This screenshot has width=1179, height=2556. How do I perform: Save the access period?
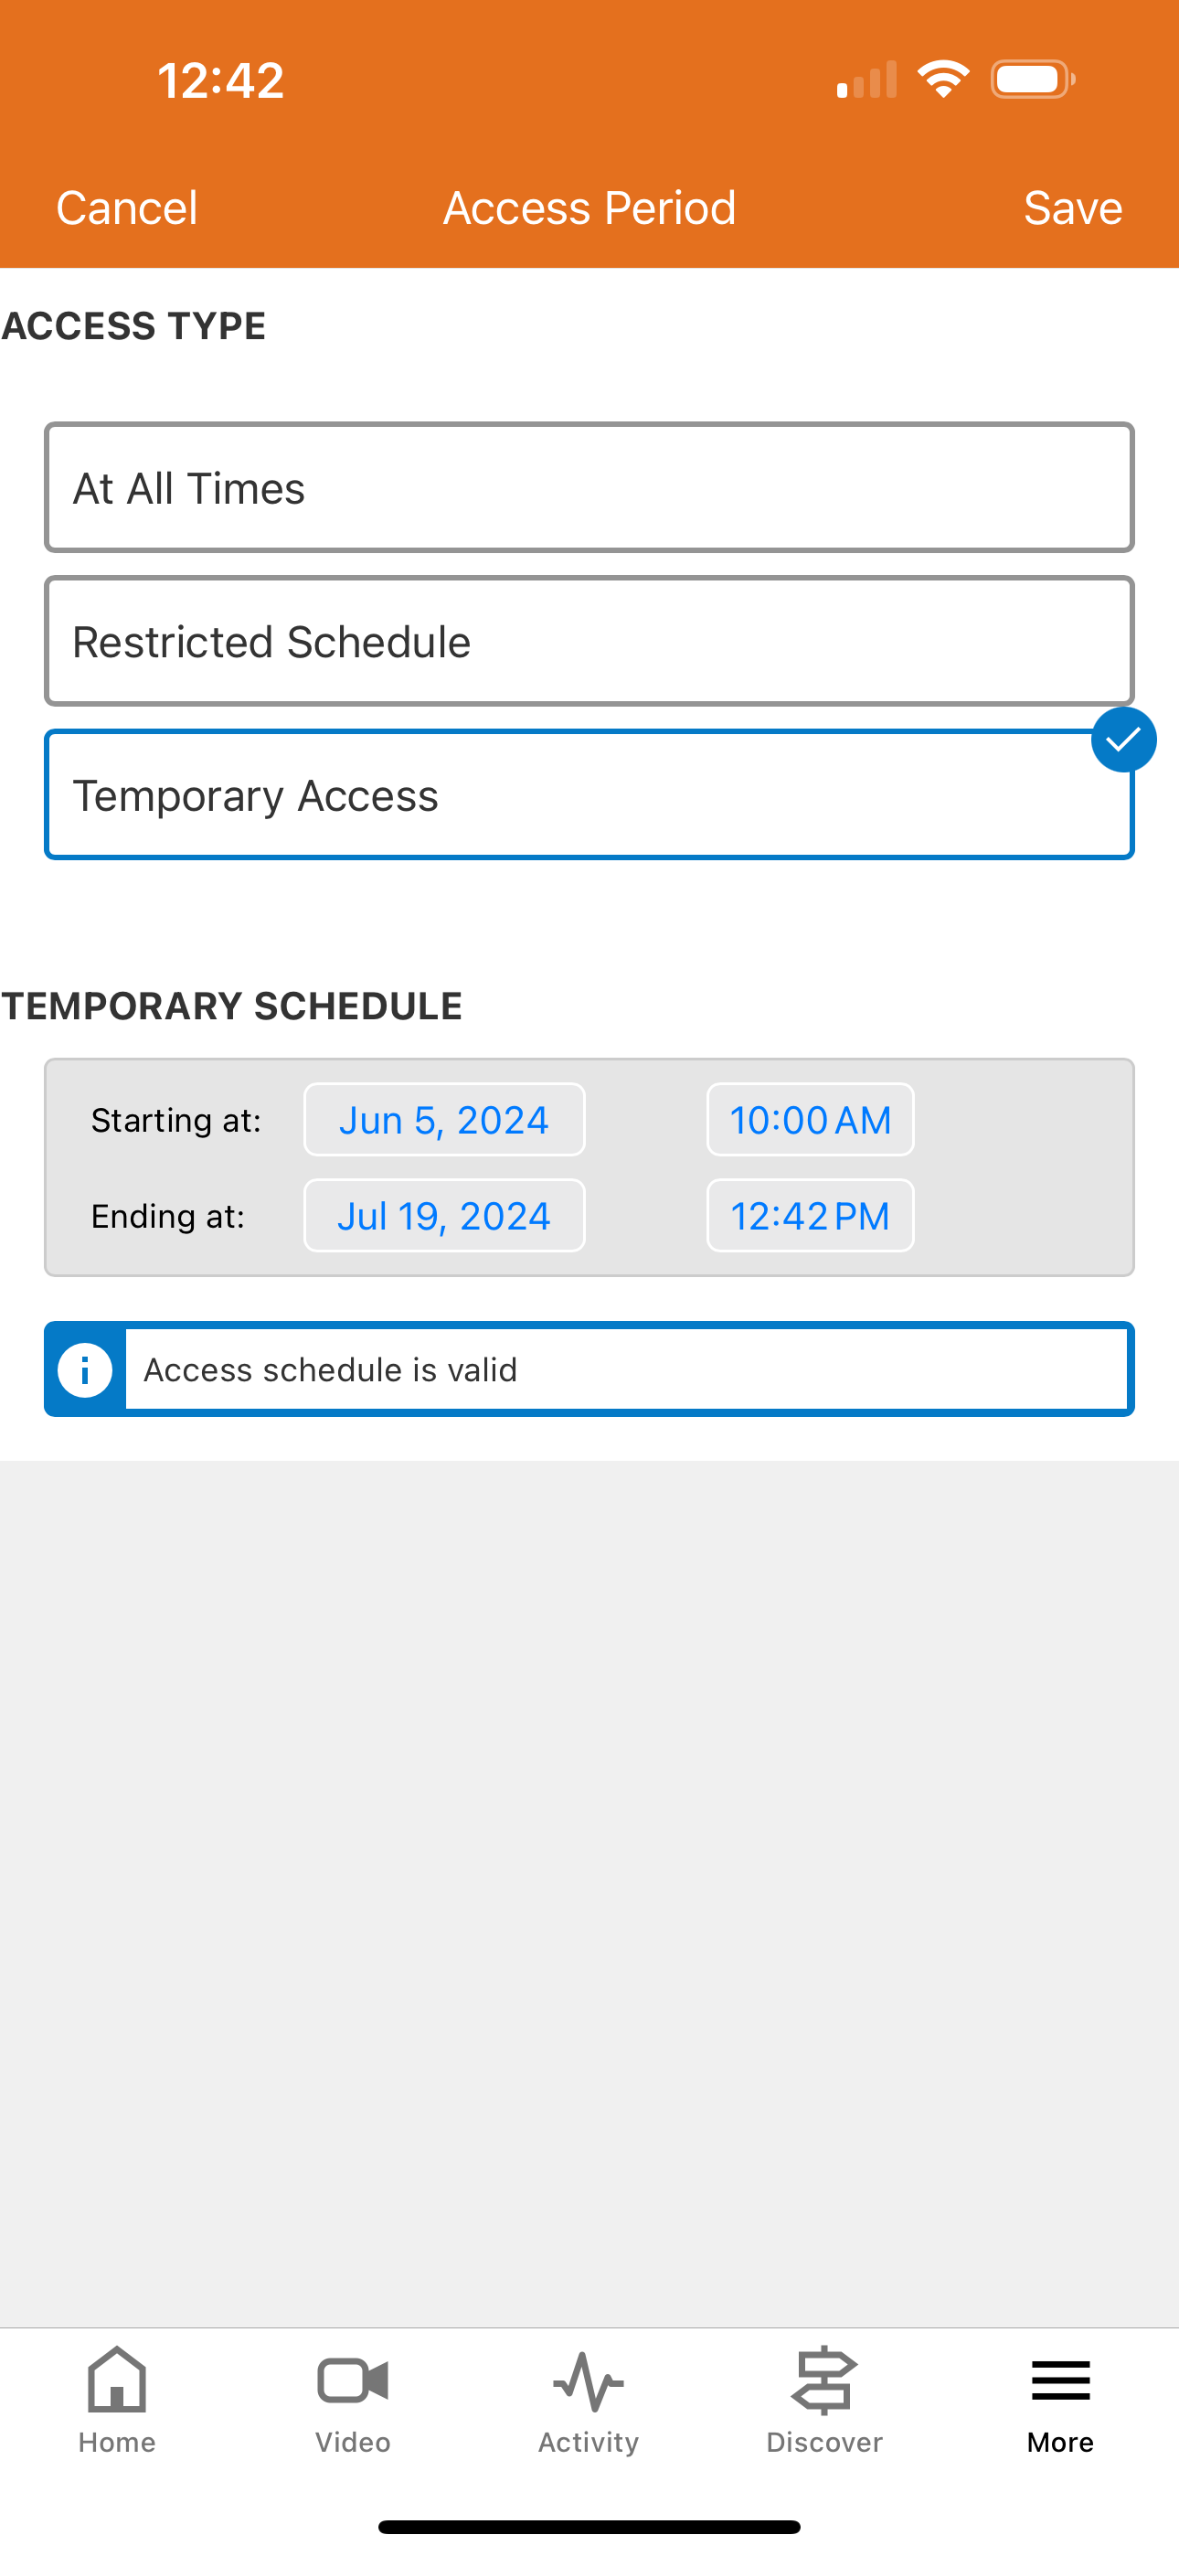[1073, 208]
